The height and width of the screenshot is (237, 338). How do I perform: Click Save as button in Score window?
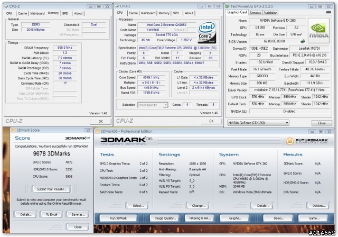(x=78, y=215)
